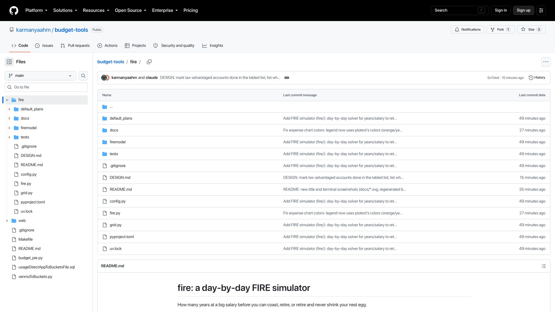555x312 pixels.
Task: Open the Actions tab
Action: [x=108, y=46]
